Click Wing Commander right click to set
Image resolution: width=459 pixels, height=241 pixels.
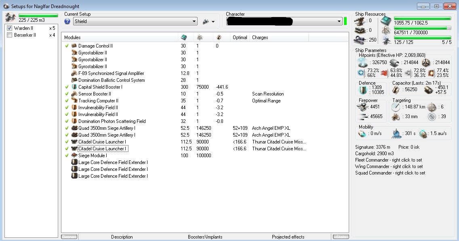coord(389,166)
